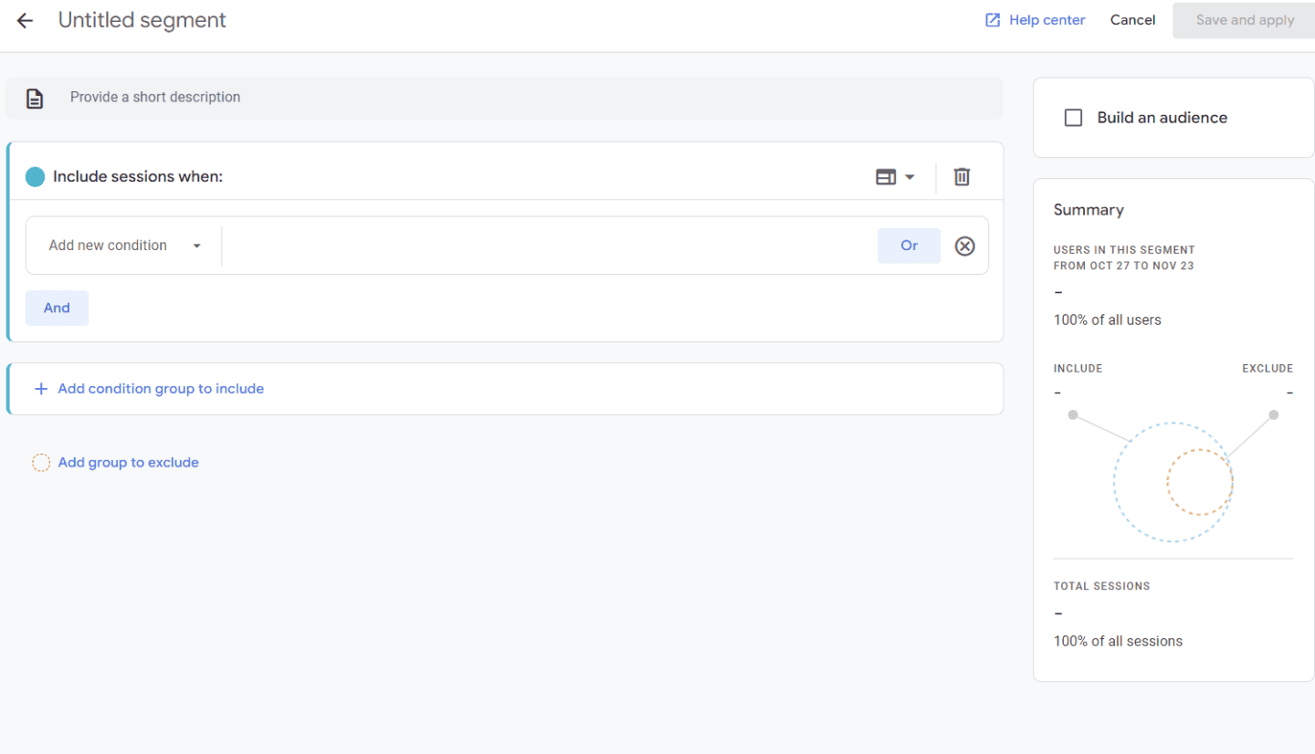Expand the scope options dropdown arrow
Screen dimensions: 1315x754
pyautogui.click(x=910, y=176)
